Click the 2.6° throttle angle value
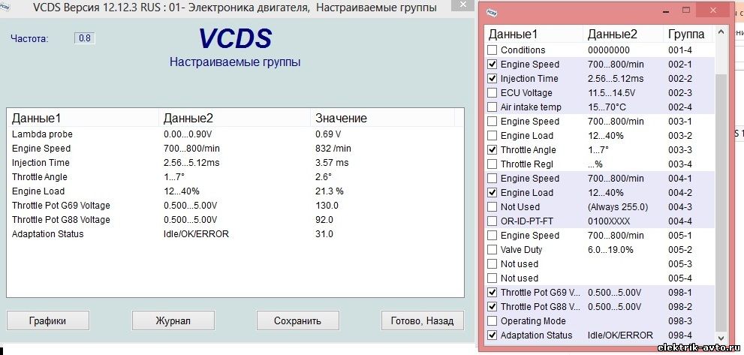The height and width of the screenshot is (355, 744). (323, 177)
